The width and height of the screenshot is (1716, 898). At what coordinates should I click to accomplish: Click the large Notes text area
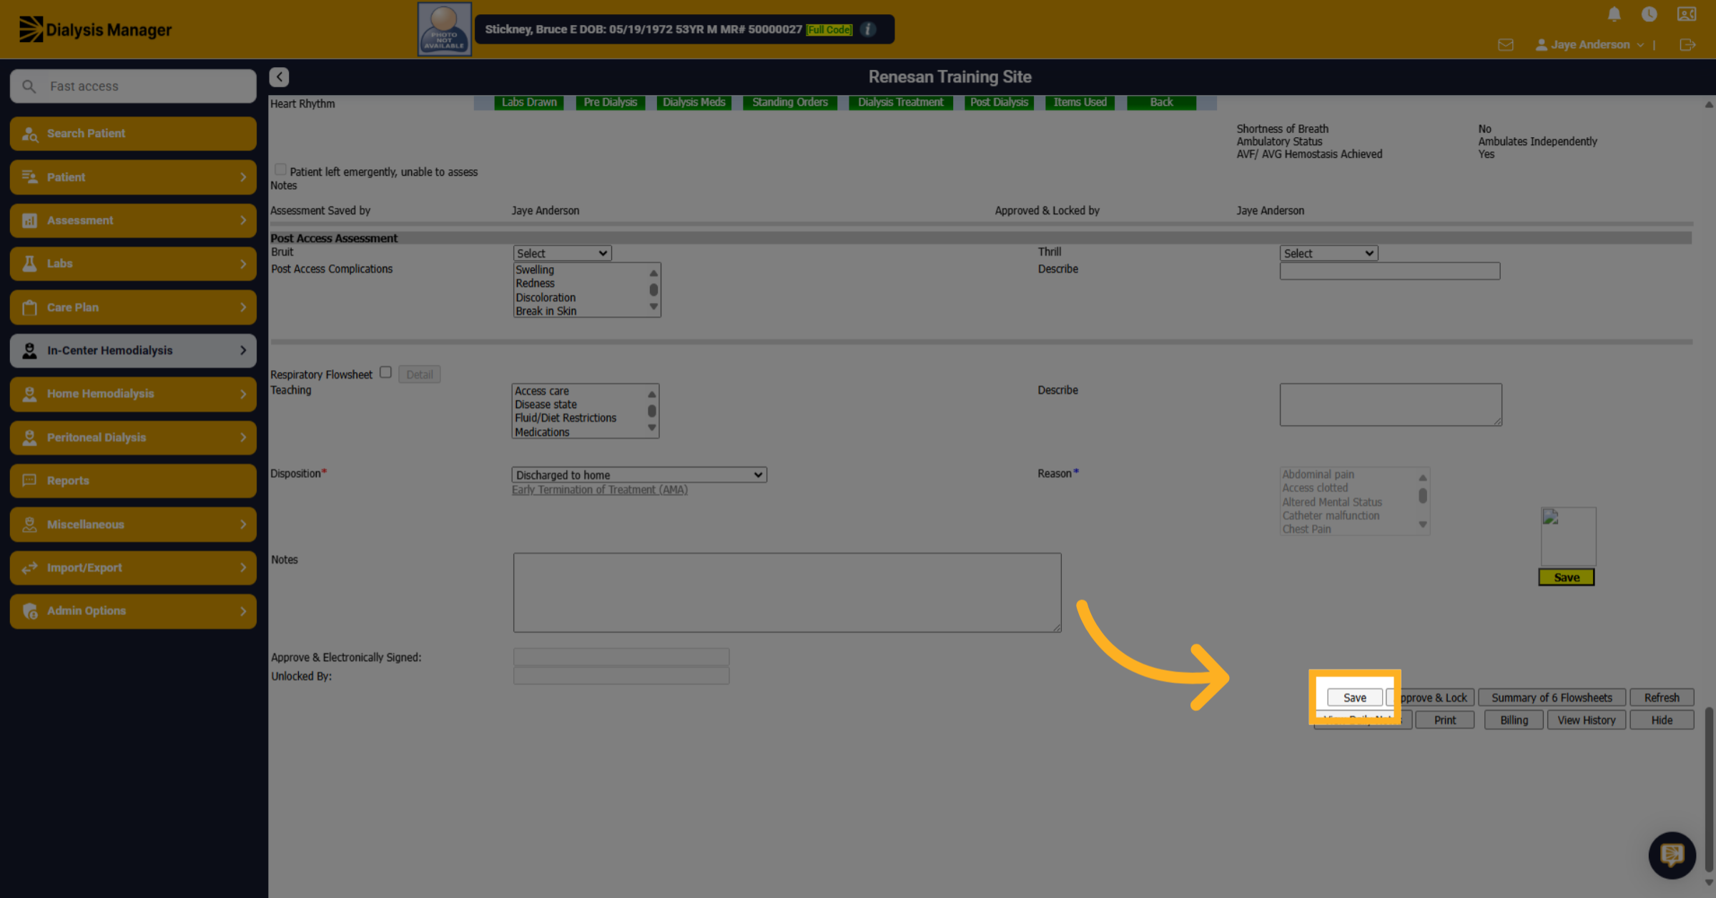coord(787,593)
